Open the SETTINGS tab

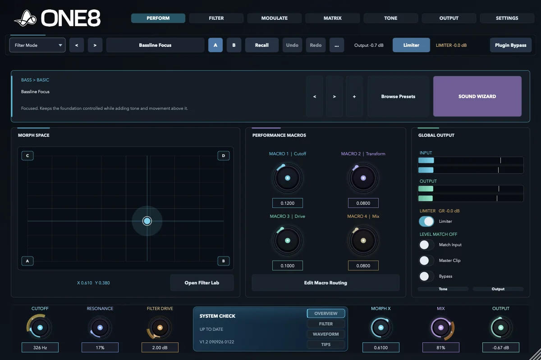click(x=507, y=18)
